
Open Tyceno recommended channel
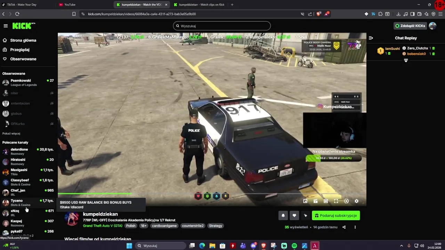pyautogui.click(x=28, y=202)
